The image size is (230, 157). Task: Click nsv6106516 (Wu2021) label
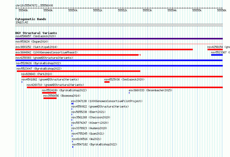click(x=87, y=139)
